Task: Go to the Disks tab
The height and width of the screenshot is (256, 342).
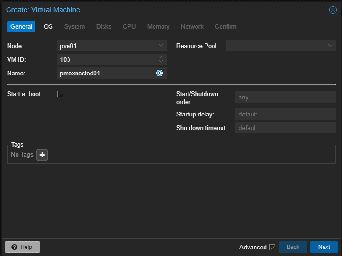Action: (104, 26)
